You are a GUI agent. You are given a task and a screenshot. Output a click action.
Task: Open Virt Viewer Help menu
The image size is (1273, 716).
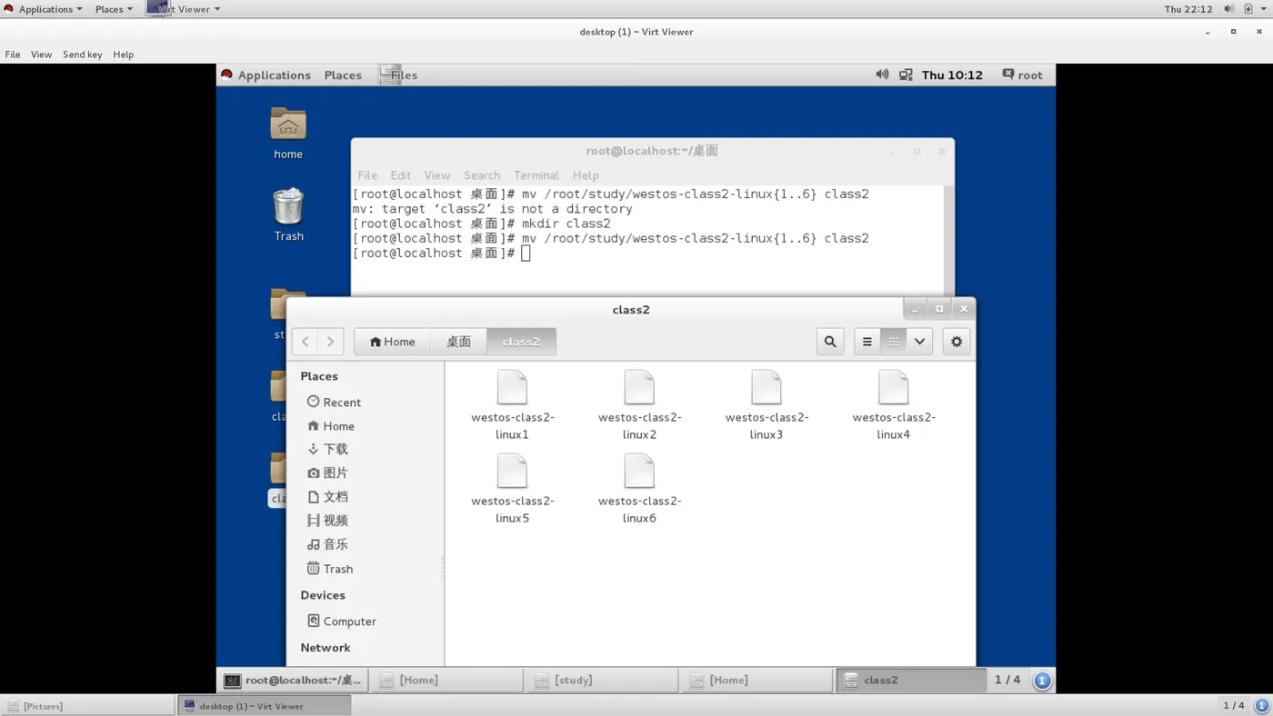coord(123,55)
